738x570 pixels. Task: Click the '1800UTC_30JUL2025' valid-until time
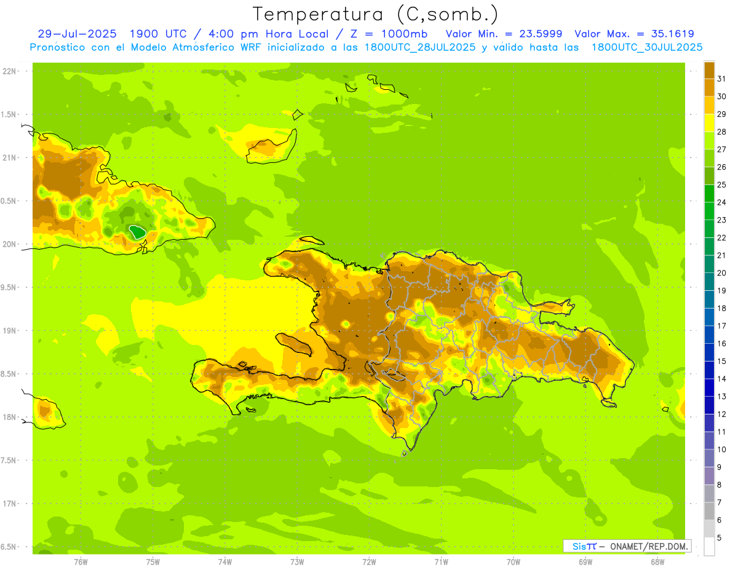pyautogui.click(x=648, y=47)
